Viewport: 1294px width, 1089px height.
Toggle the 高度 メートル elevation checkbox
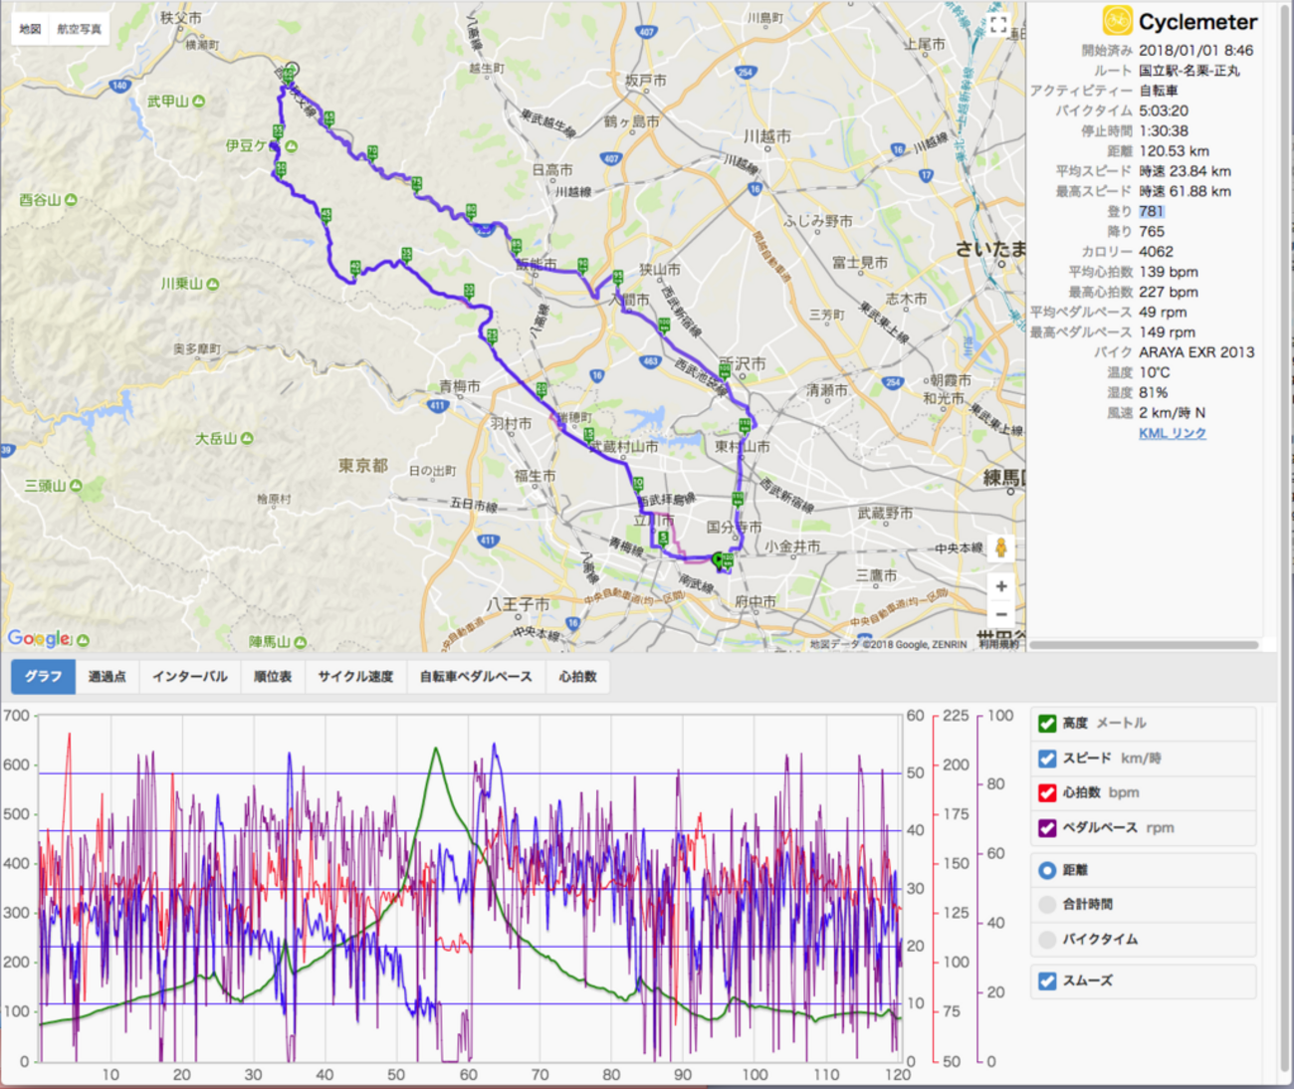1047,724
